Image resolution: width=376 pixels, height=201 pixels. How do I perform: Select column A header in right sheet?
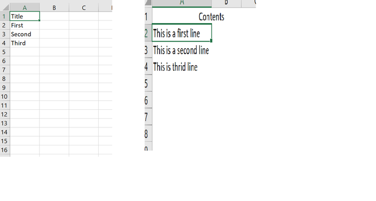pyautogui.click(x=182, y=3)
